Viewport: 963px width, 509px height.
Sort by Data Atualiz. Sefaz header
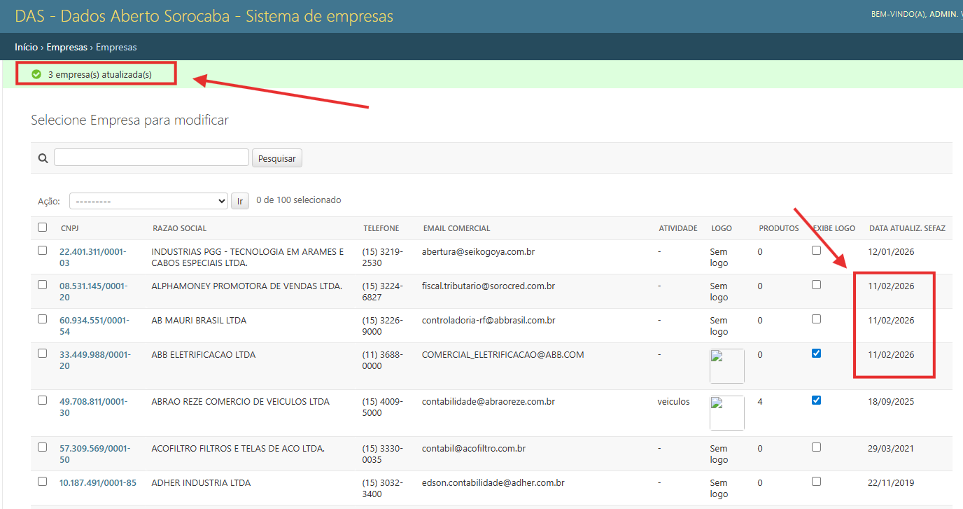tap(907, 228)
